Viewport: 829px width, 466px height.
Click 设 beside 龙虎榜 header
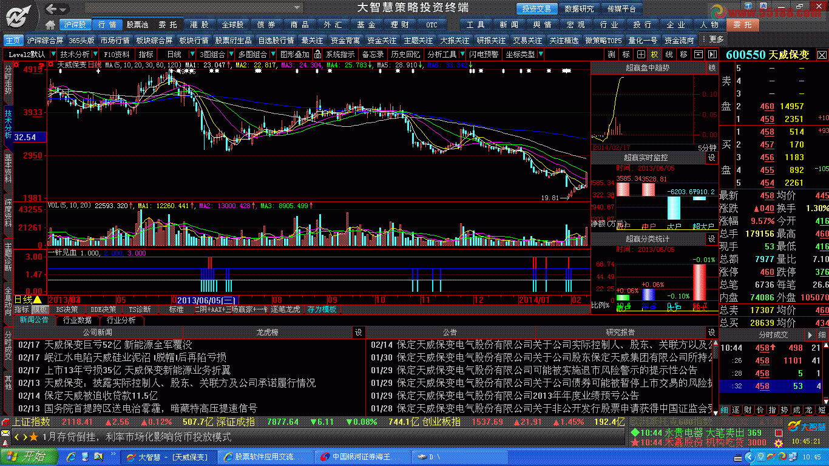(x=359, y=332)
